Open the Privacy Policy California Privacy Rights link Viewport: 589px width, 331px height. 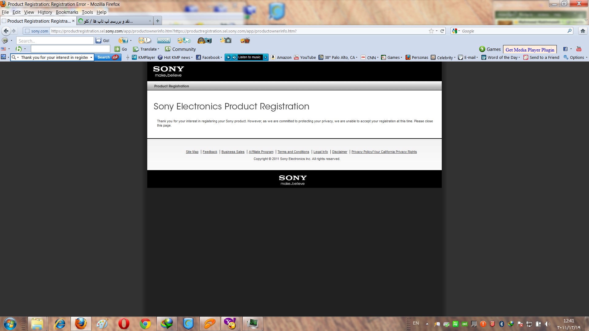(384, 152)
